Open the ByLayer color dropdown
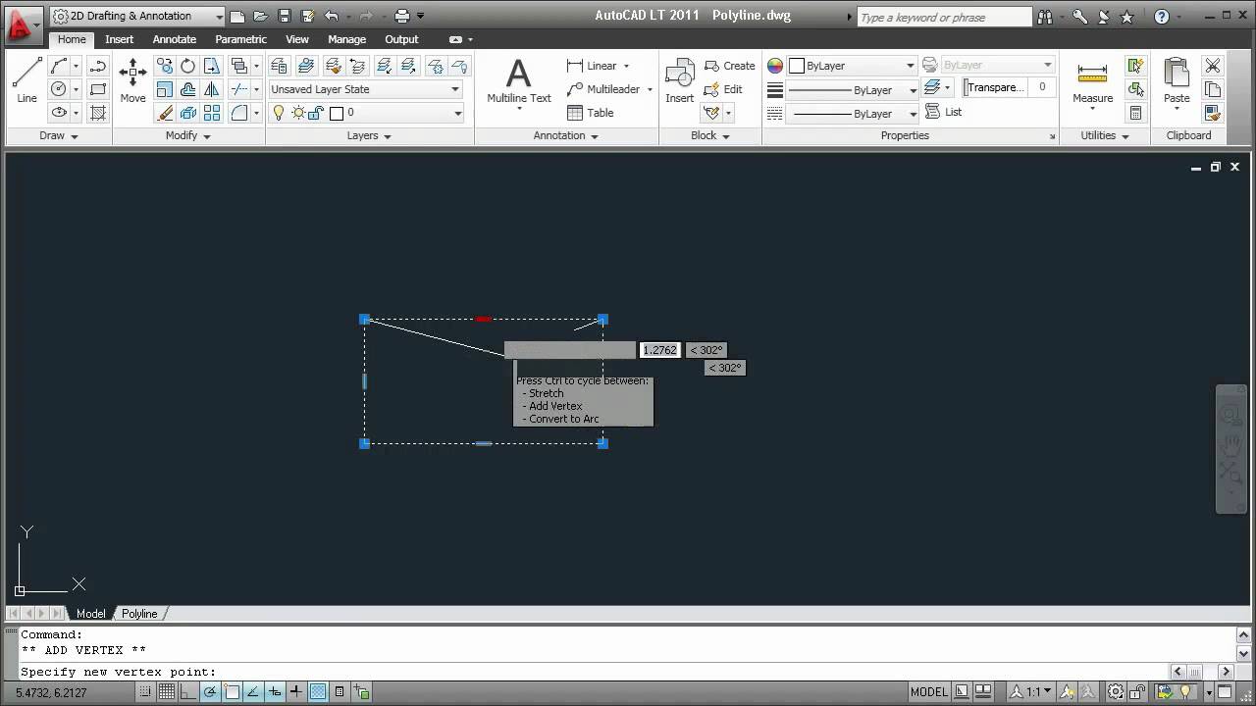The image size is (1256, 706). point(852,66)
